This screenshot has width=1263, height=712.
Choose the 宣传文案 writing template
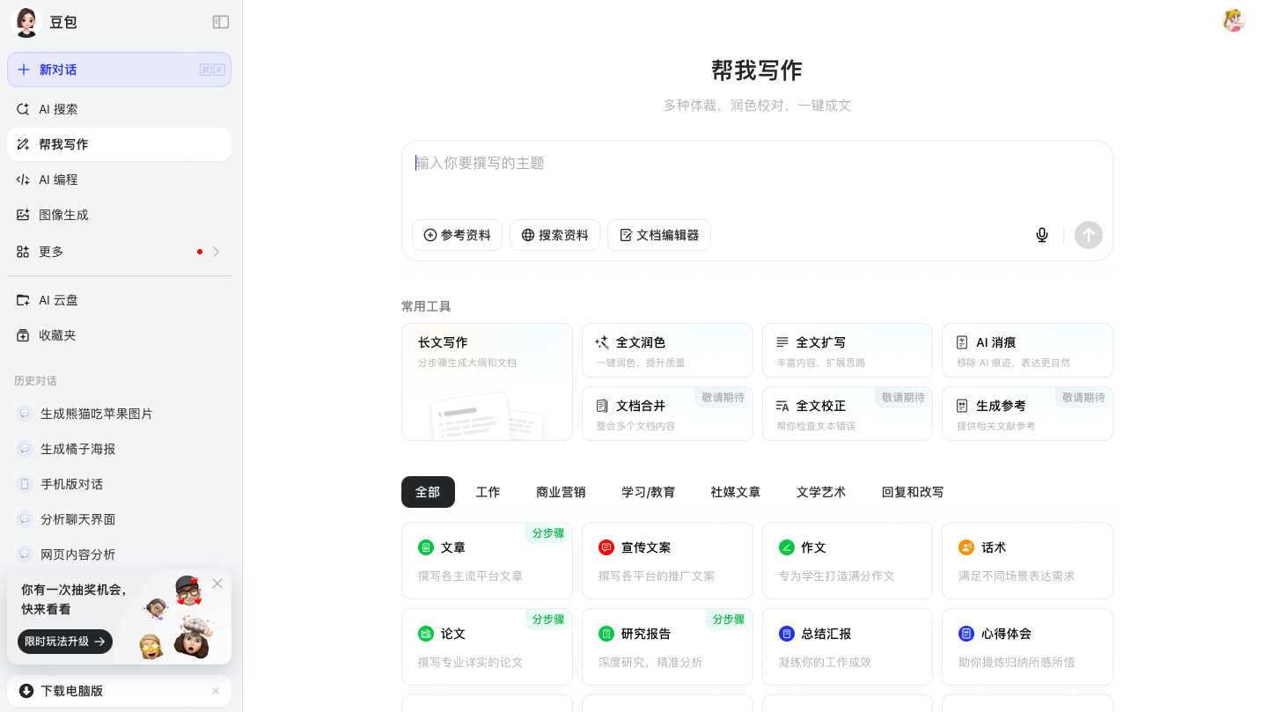tap(667, 561)
